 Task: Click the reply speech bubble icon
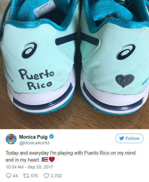9,176
